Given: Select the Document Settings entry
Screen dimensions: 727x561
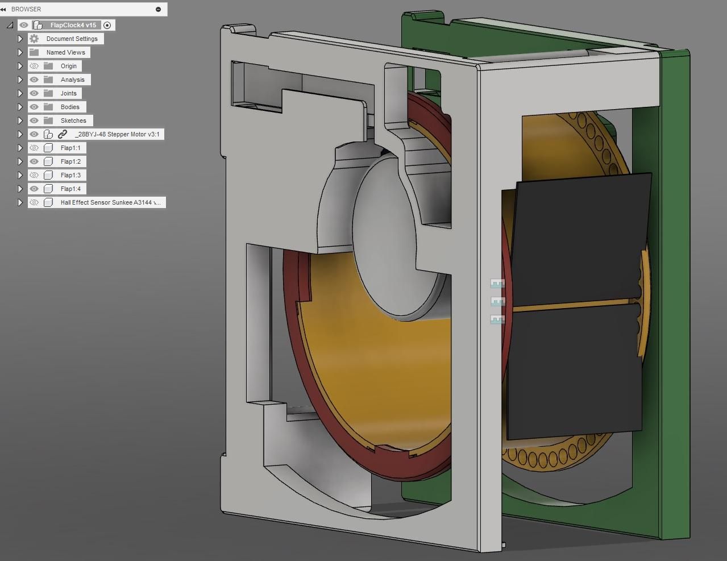Looking at the screenshot, I should click(x=72, y=39).
